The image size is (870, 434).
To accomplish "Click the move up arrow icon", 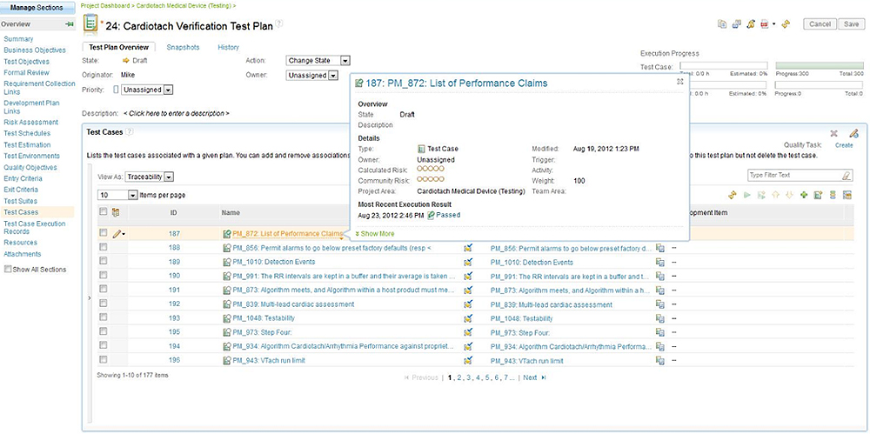I will [776, 195].
